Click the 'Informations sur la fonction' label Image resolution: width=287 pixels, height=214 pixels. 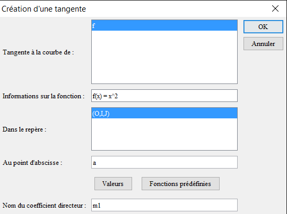point(44,96)
